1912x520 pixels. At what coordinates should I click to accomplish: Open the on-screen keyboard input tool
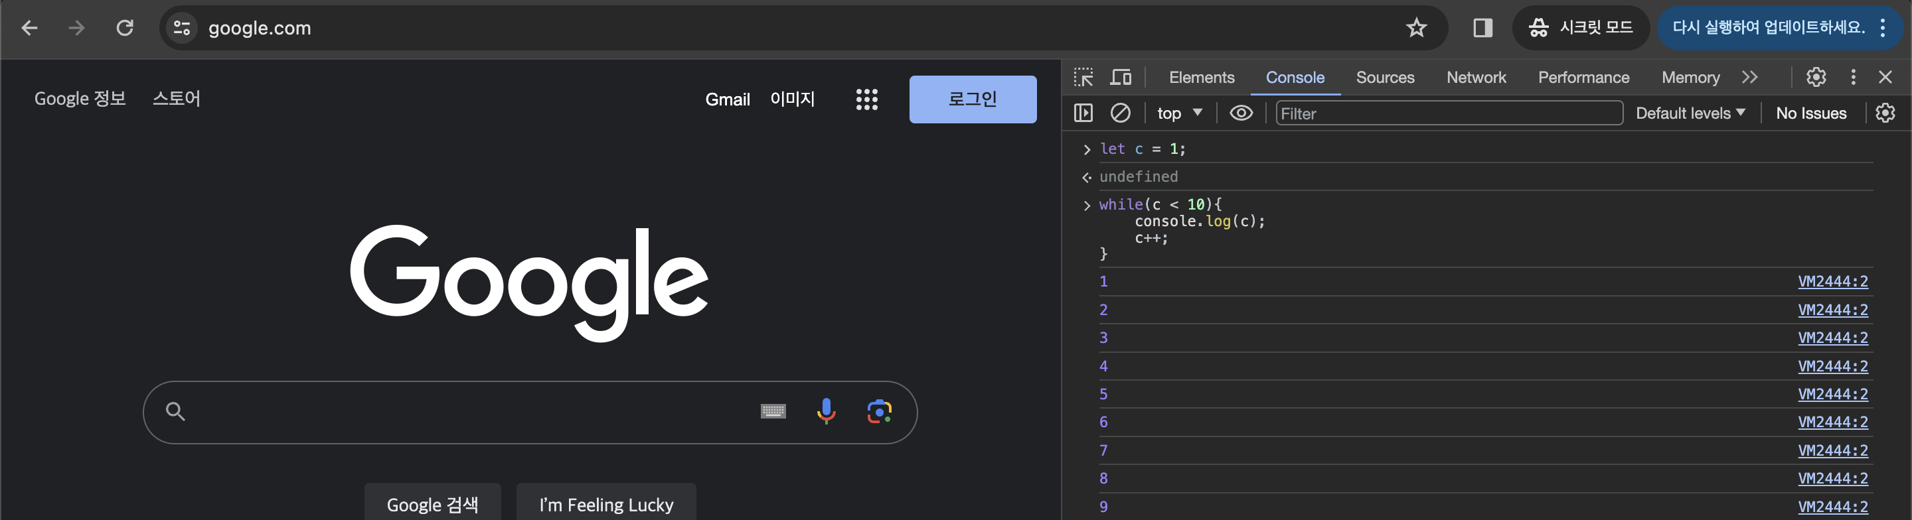(773, 411)
